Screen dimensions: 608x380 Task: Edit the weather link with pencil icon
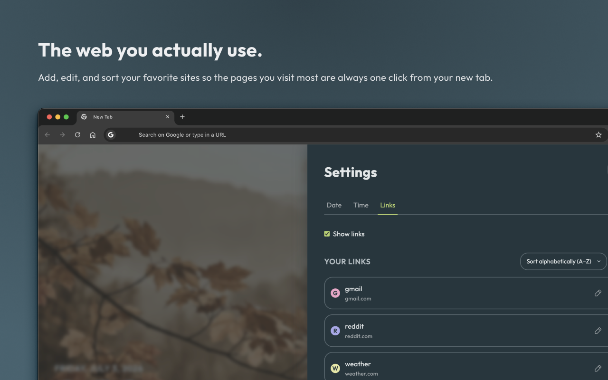click(598, 368)
